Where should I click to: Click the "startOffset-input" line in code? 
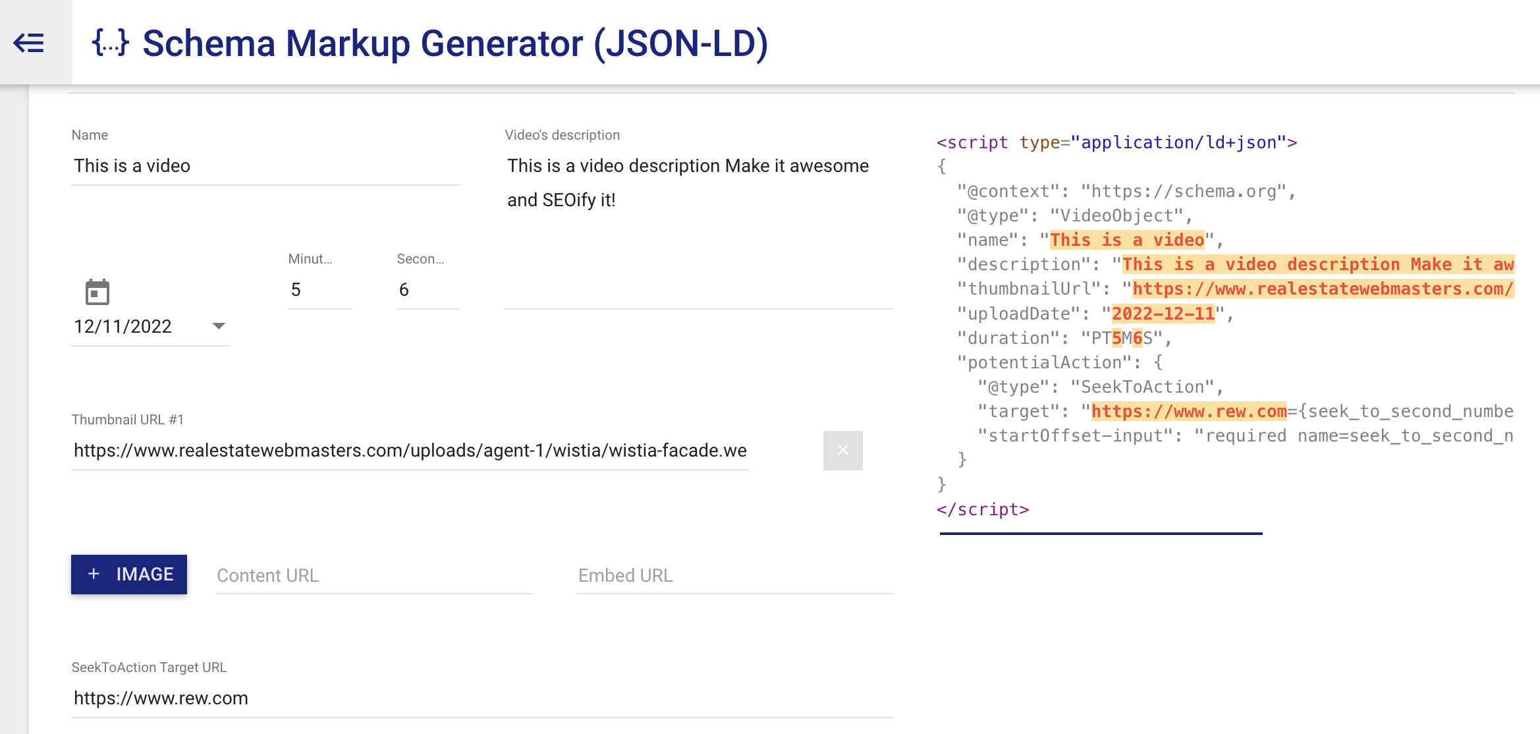[x=1246, y=436]
